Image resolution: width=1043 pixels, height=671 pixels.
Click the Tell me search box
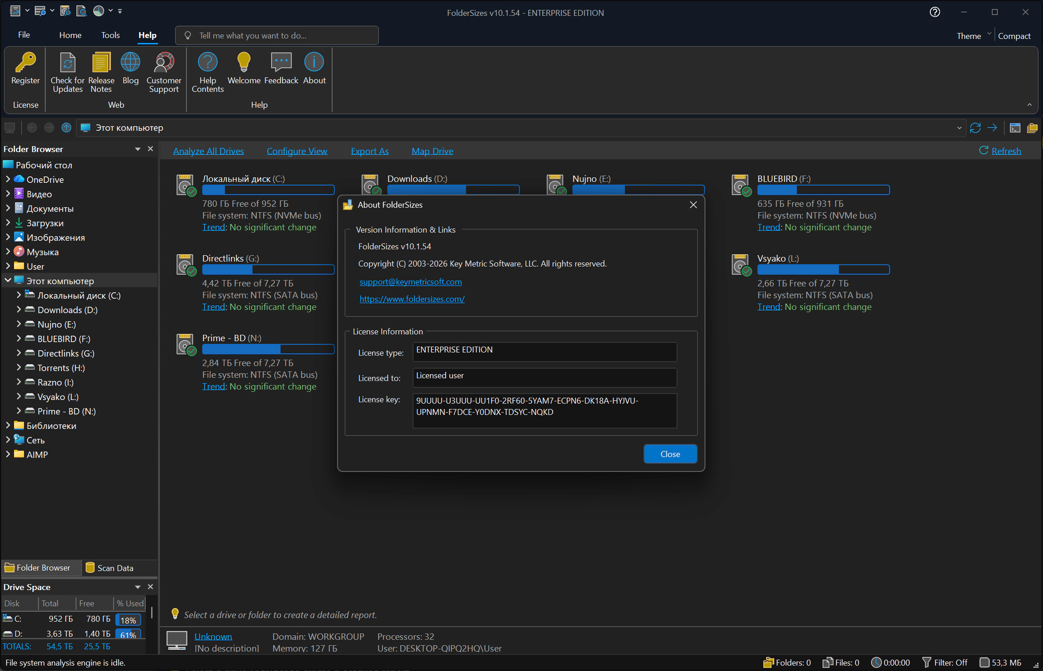277,35
